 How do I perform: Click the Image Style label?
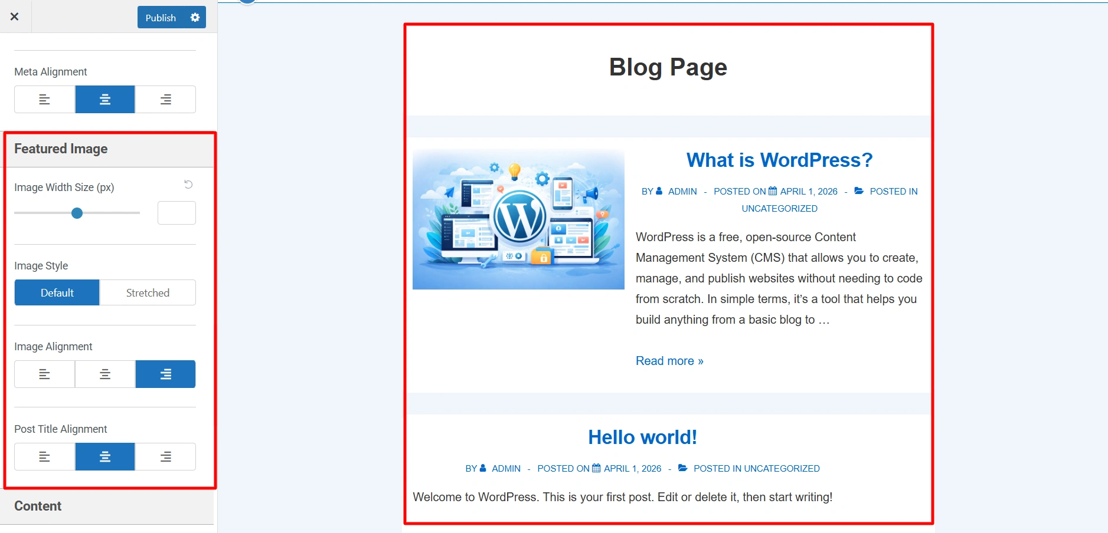41,266
